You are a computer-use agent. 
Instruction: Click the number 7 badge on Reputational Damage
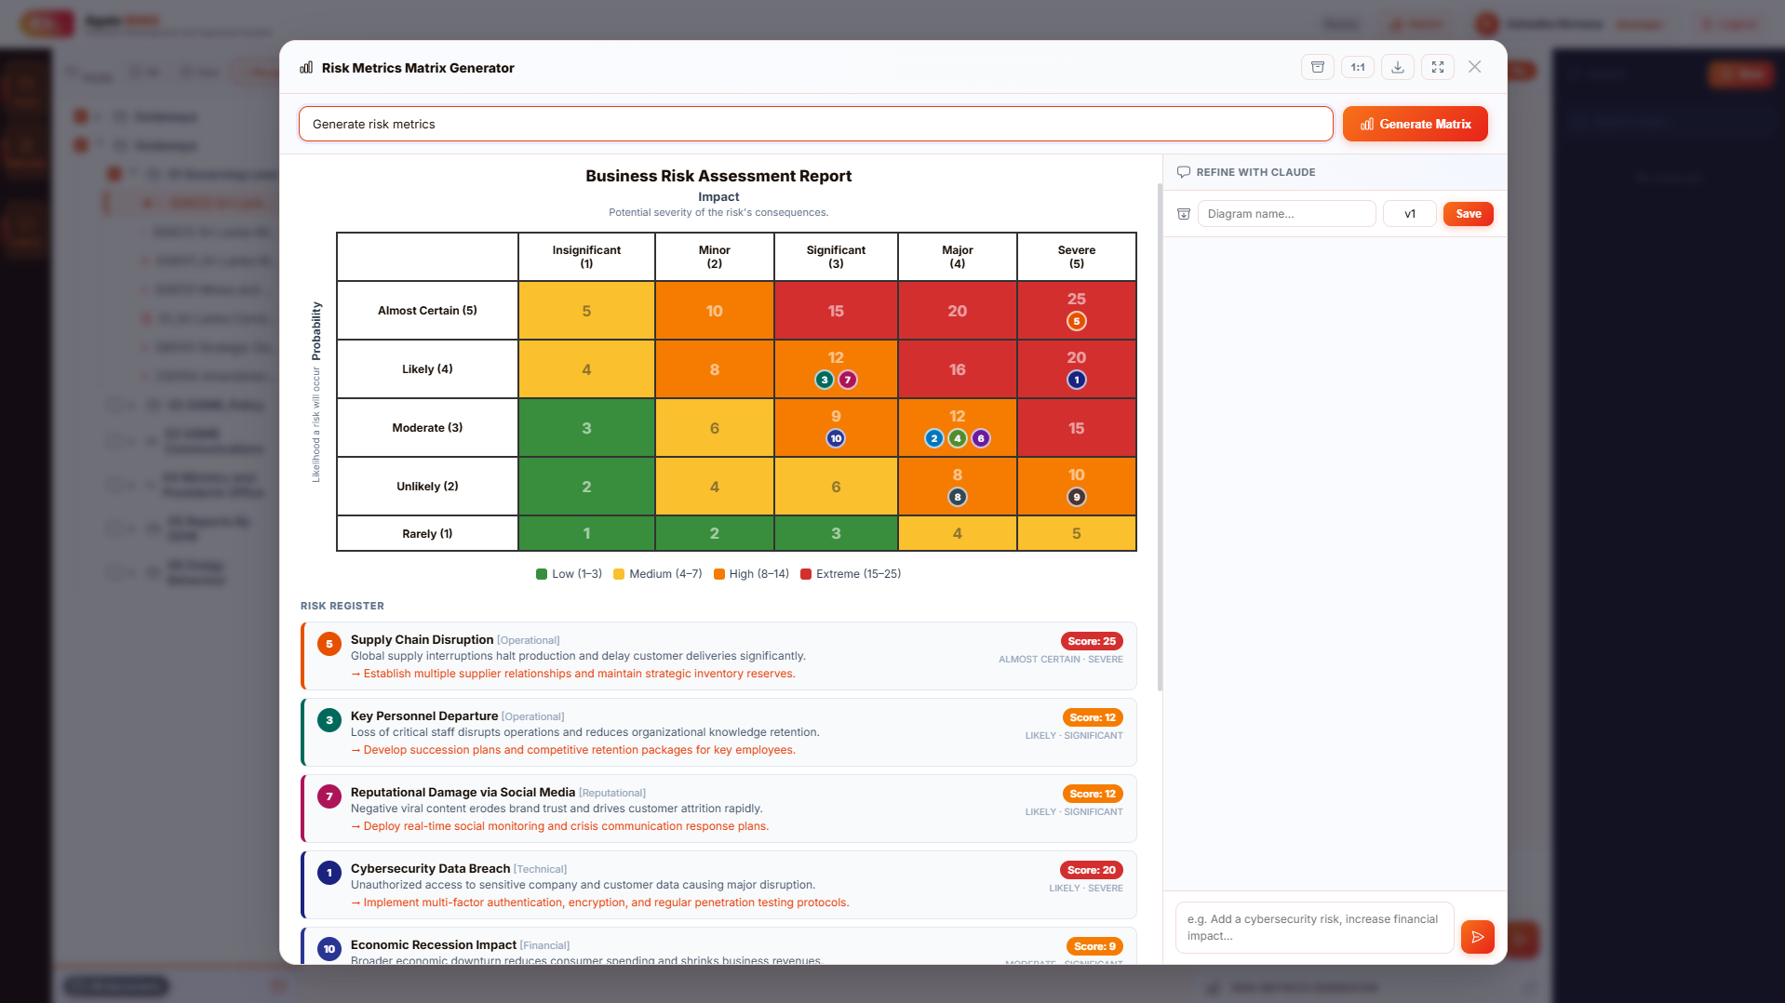point(329,796)
